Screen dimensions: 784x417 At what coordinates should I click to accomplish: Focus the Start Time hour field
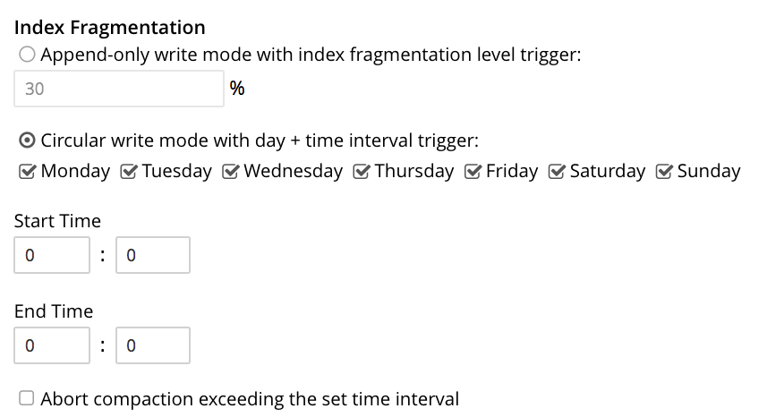[52, 255]
